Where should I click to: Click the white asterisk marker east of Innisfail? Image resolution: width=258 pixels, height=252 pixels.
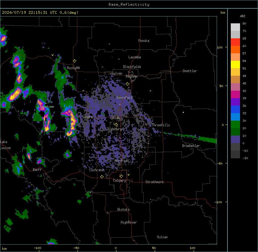pos(150,91)
